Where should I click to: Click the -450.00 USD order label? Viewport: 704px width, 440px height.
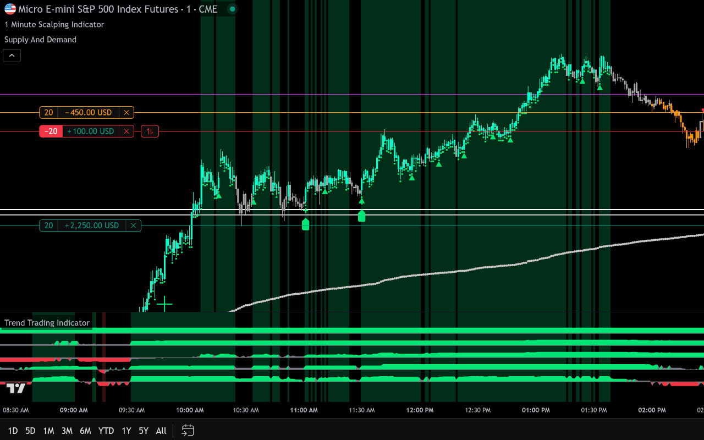[89, 113]
